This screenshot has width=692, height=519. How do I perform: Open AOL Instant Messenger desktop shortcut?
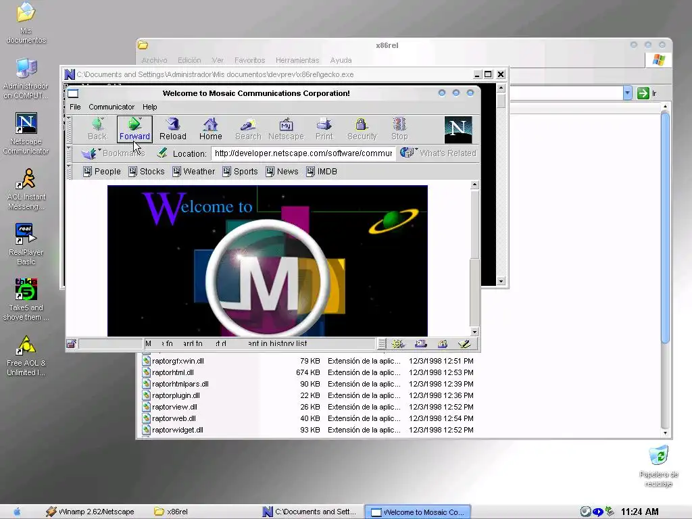(26, 189)
